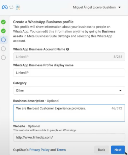The image size is (128, 155).
Task: Click the disabled WhatsApp Business Account Name field
Action: coord(69,57)
